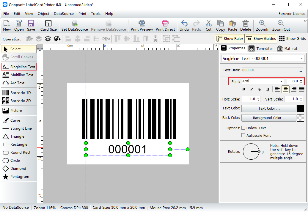Expand the toolbar overflow chevron
The image size is (308, 212).
tap(305, 21)
